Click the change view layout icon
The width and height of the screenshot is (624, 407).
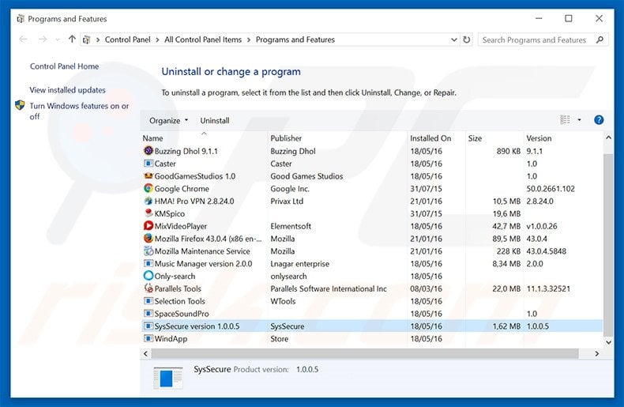565,120
